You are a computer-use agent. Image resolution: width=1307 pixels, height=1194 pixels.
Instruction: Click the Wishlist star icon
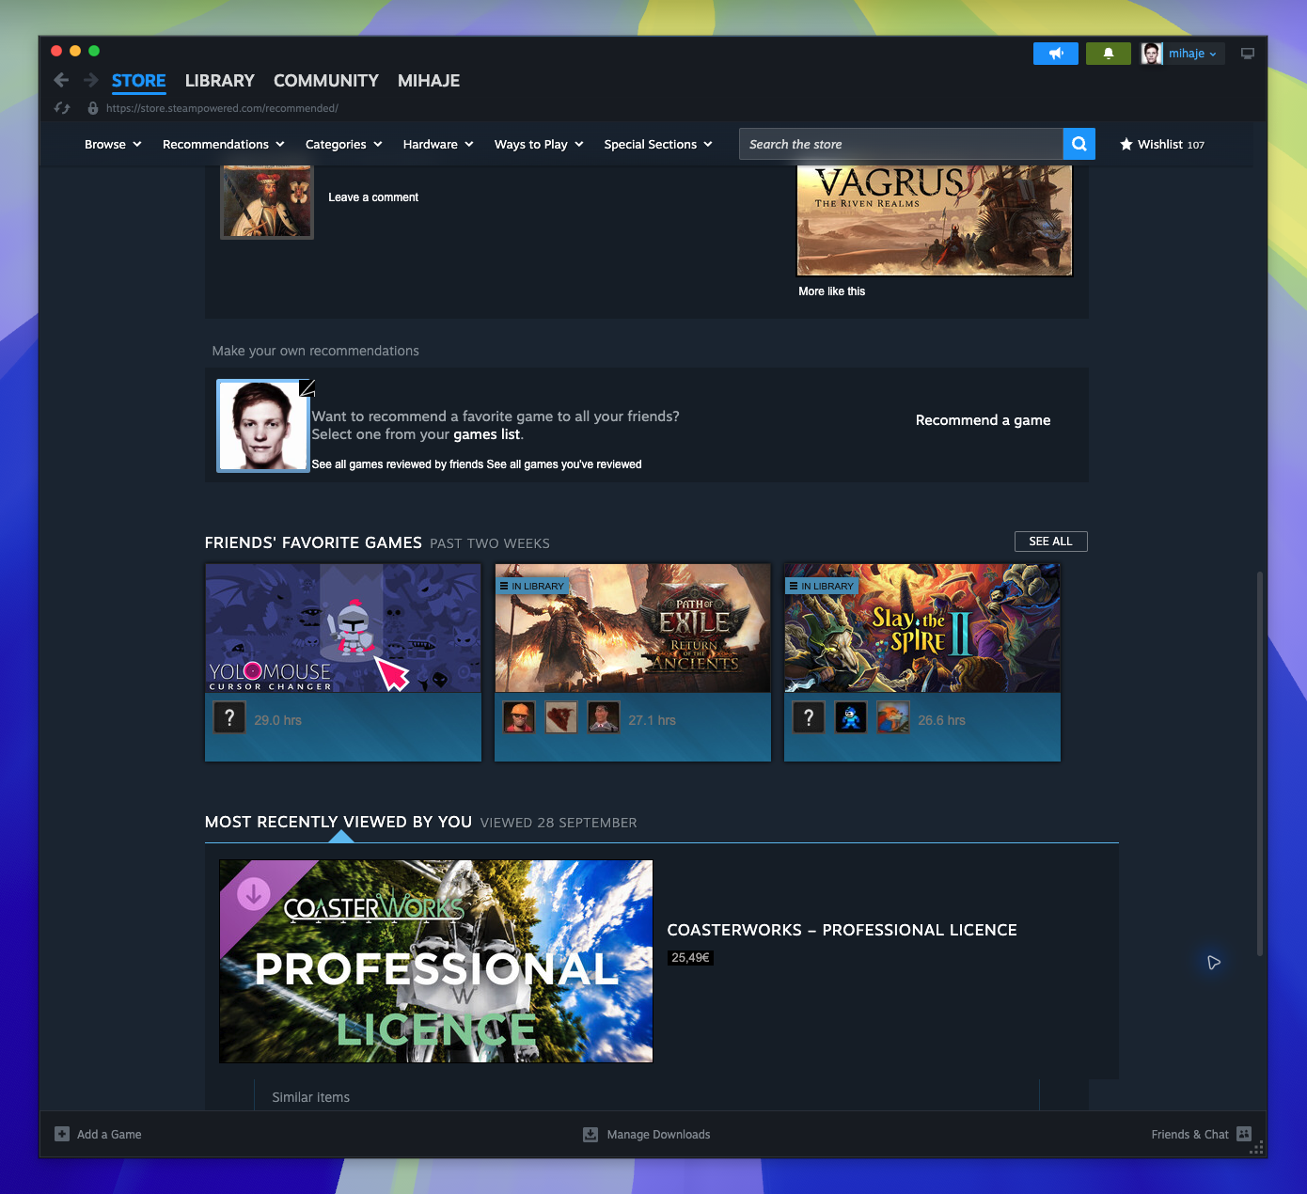point(1126,144)
